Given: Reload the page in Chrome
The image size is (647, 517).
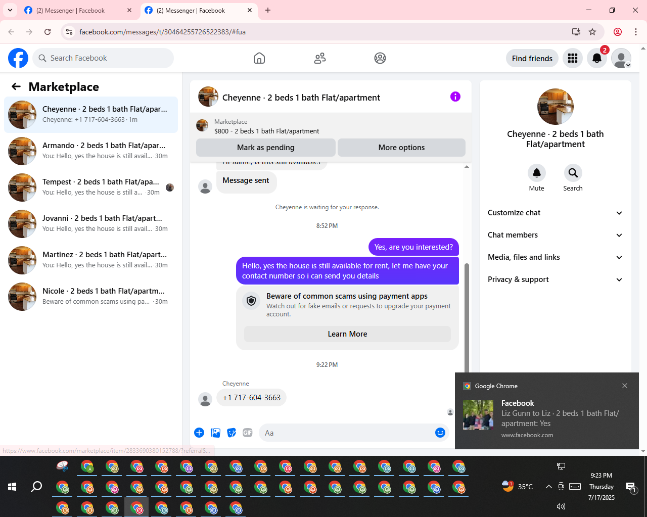Looking at the screenshot, I should click(48, 32).
